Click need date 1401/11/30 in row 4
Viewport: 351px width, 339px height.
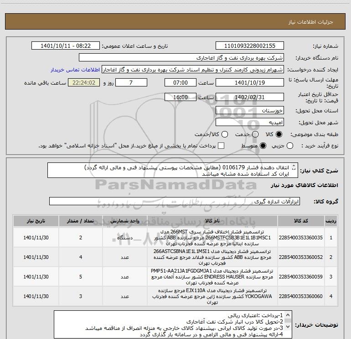[x=36, y=296]
